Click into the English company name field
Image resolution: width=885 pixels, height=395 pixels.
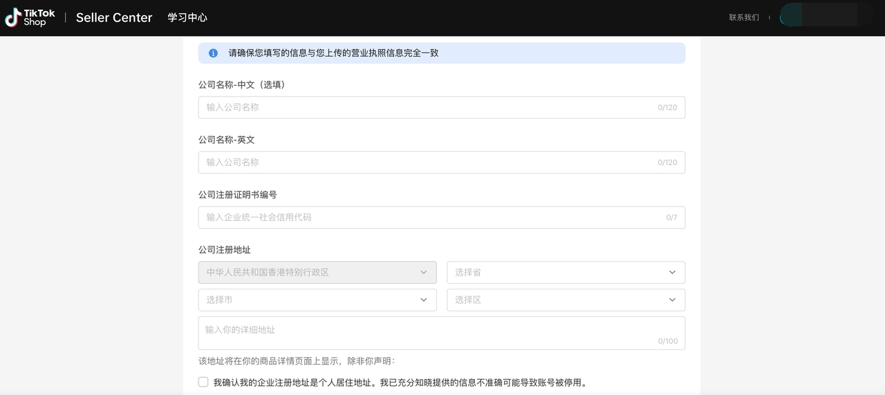click(429, 162)
